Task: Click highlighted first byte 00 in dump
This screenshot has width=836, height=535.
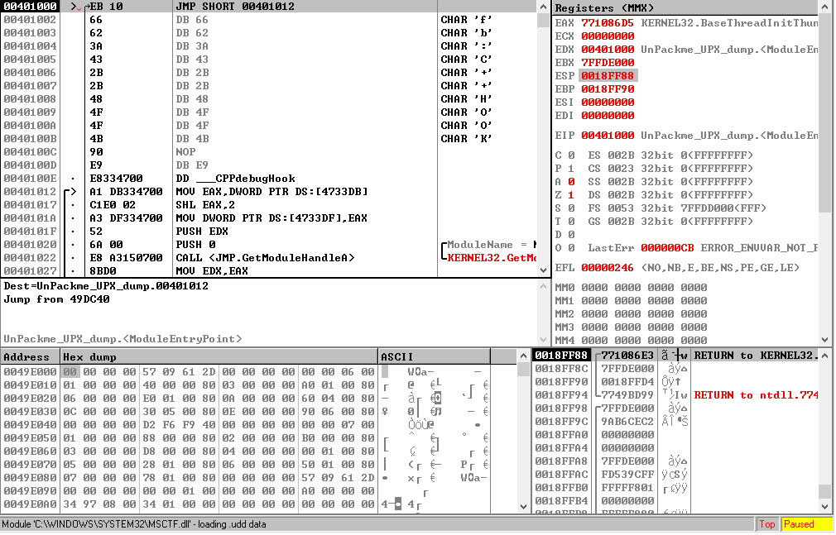Action: coord(70,372)
